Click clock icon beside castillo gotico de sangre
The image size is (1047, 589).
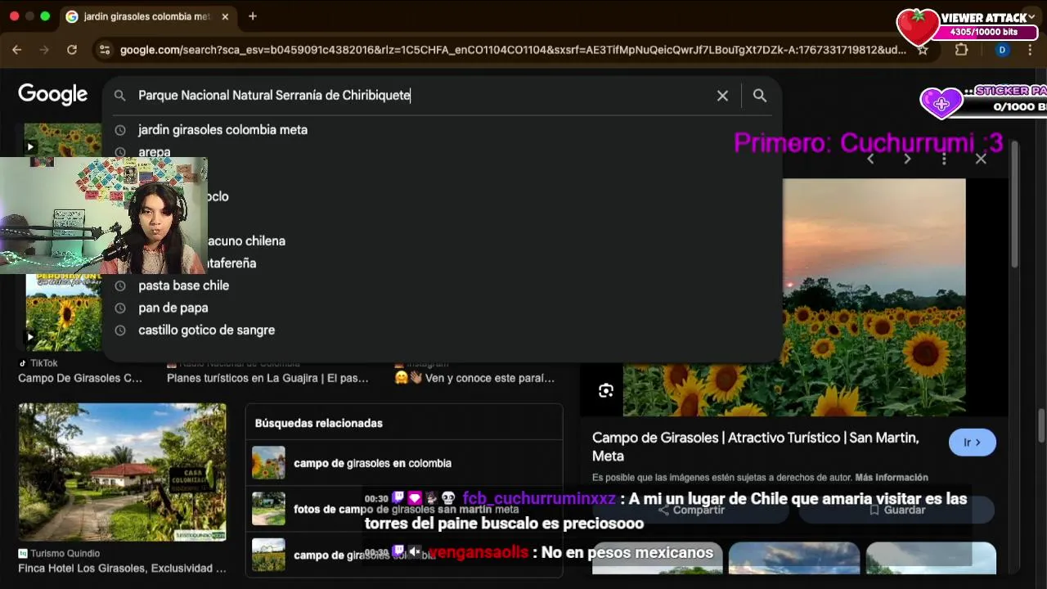(x=120, y=330)
